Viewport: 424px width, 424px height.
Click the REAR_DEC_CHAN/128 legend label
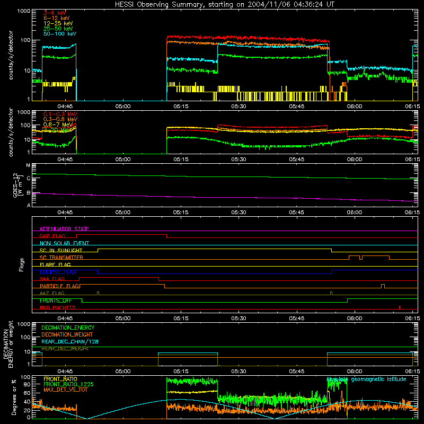pos(70,341)
